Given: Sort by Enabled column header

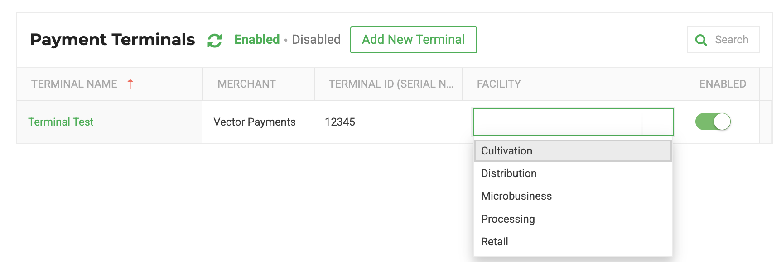Looking at the screenshot, I should [x=723, y=84].
